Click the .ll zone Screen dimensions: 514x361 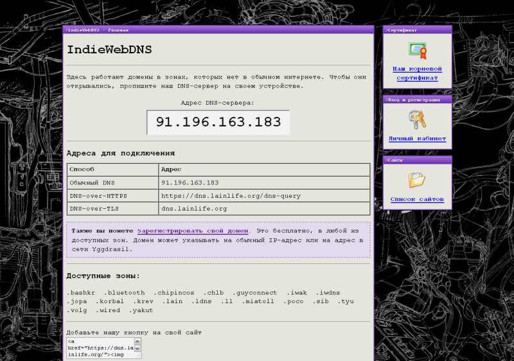click(227, 301)
